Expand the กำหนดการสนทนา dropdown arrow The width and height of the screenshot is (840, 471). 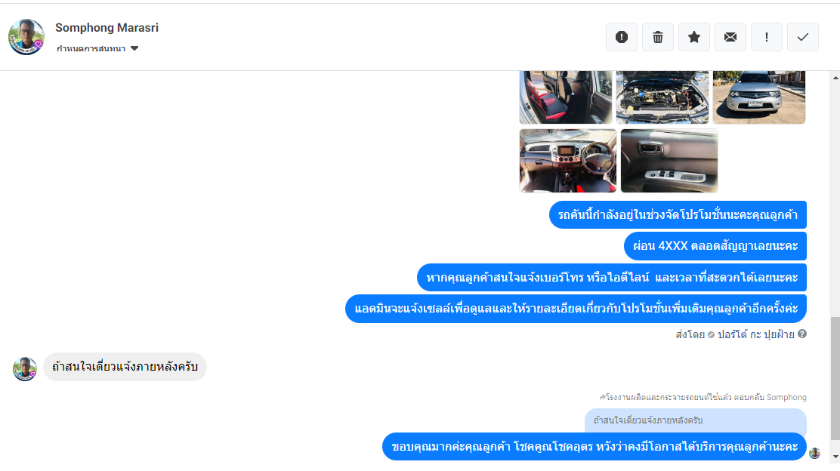[134, 48]
